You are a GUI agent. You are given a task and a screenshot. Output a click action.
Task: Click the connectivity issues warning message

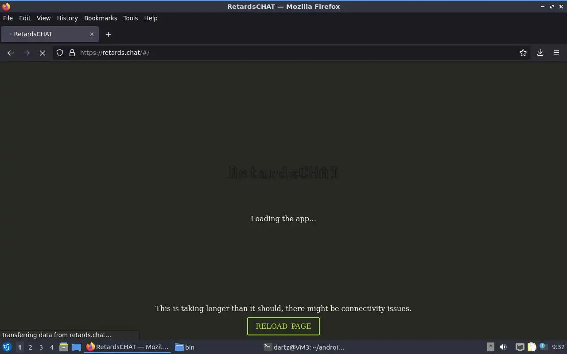click(283, 308)
